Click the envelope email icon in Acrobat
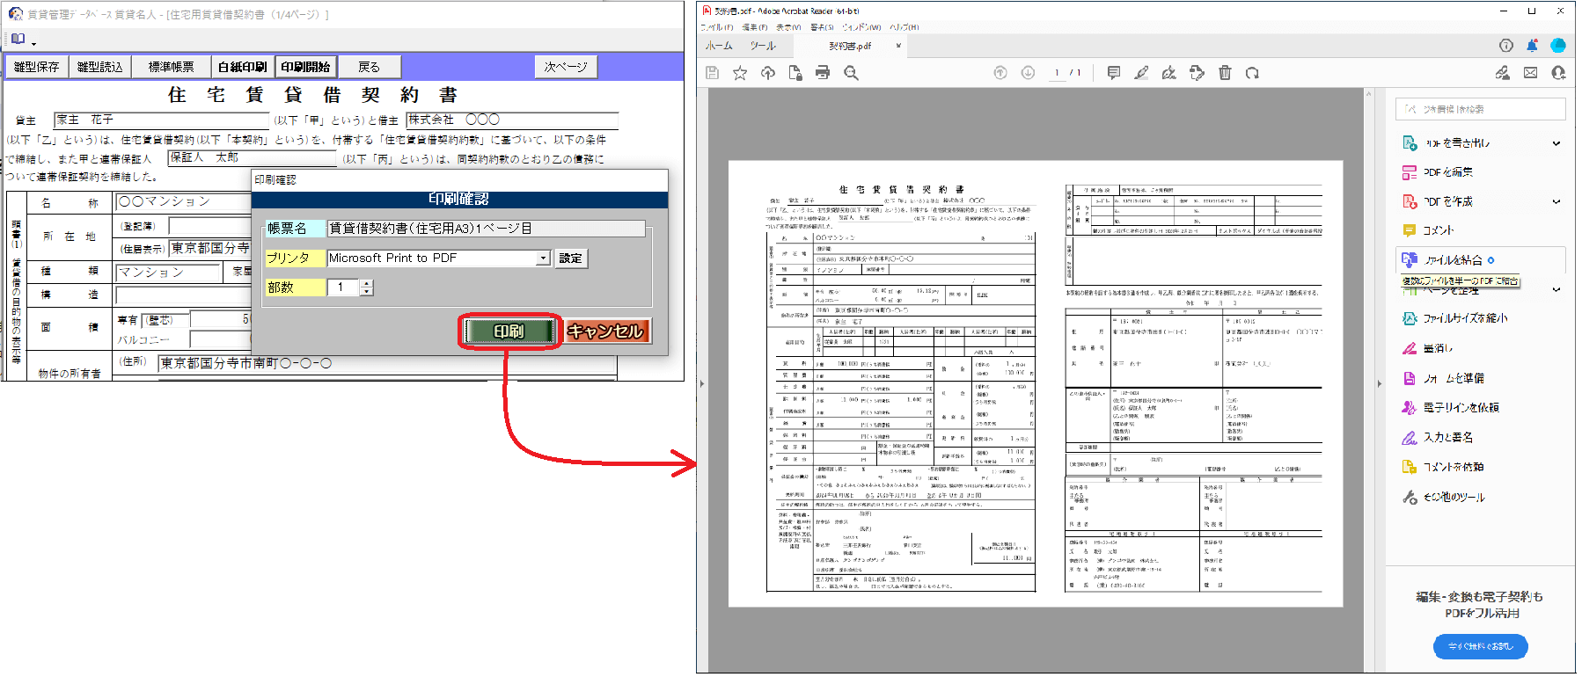The height and width of the screenshot is (677, 1582). [x=1531, y=73]
